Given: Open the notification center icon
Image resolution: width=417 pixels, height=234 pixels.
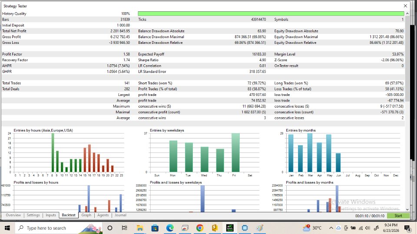Looking at the screenshot, I should tap(407, 228).
